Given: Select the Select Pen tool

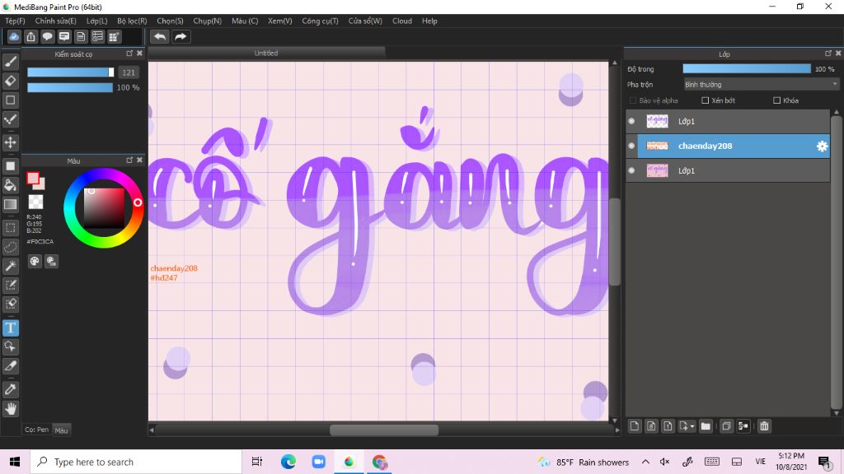Looking at the screenshot, I should [10, 285].
